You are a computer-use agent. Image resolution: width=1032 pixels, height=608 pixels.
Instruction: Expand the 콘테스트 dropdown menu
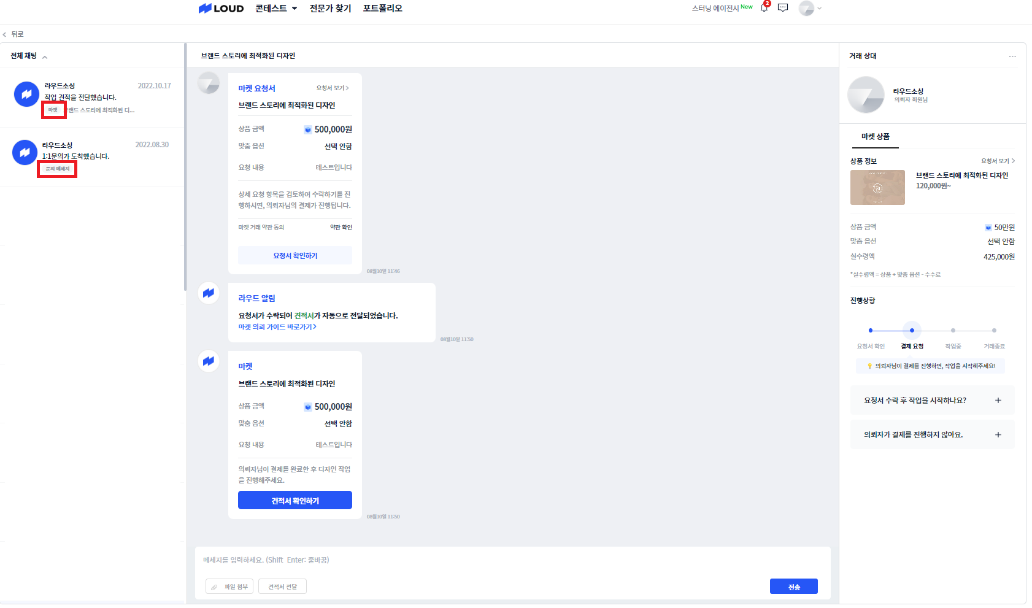[x=276, y=9]
